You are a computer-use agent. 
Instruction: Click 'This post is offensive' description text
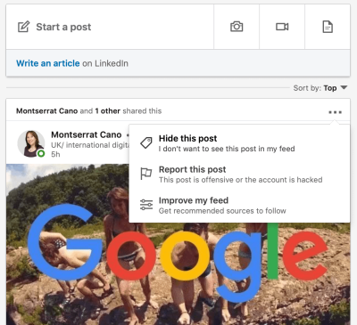tap(240, 180)
